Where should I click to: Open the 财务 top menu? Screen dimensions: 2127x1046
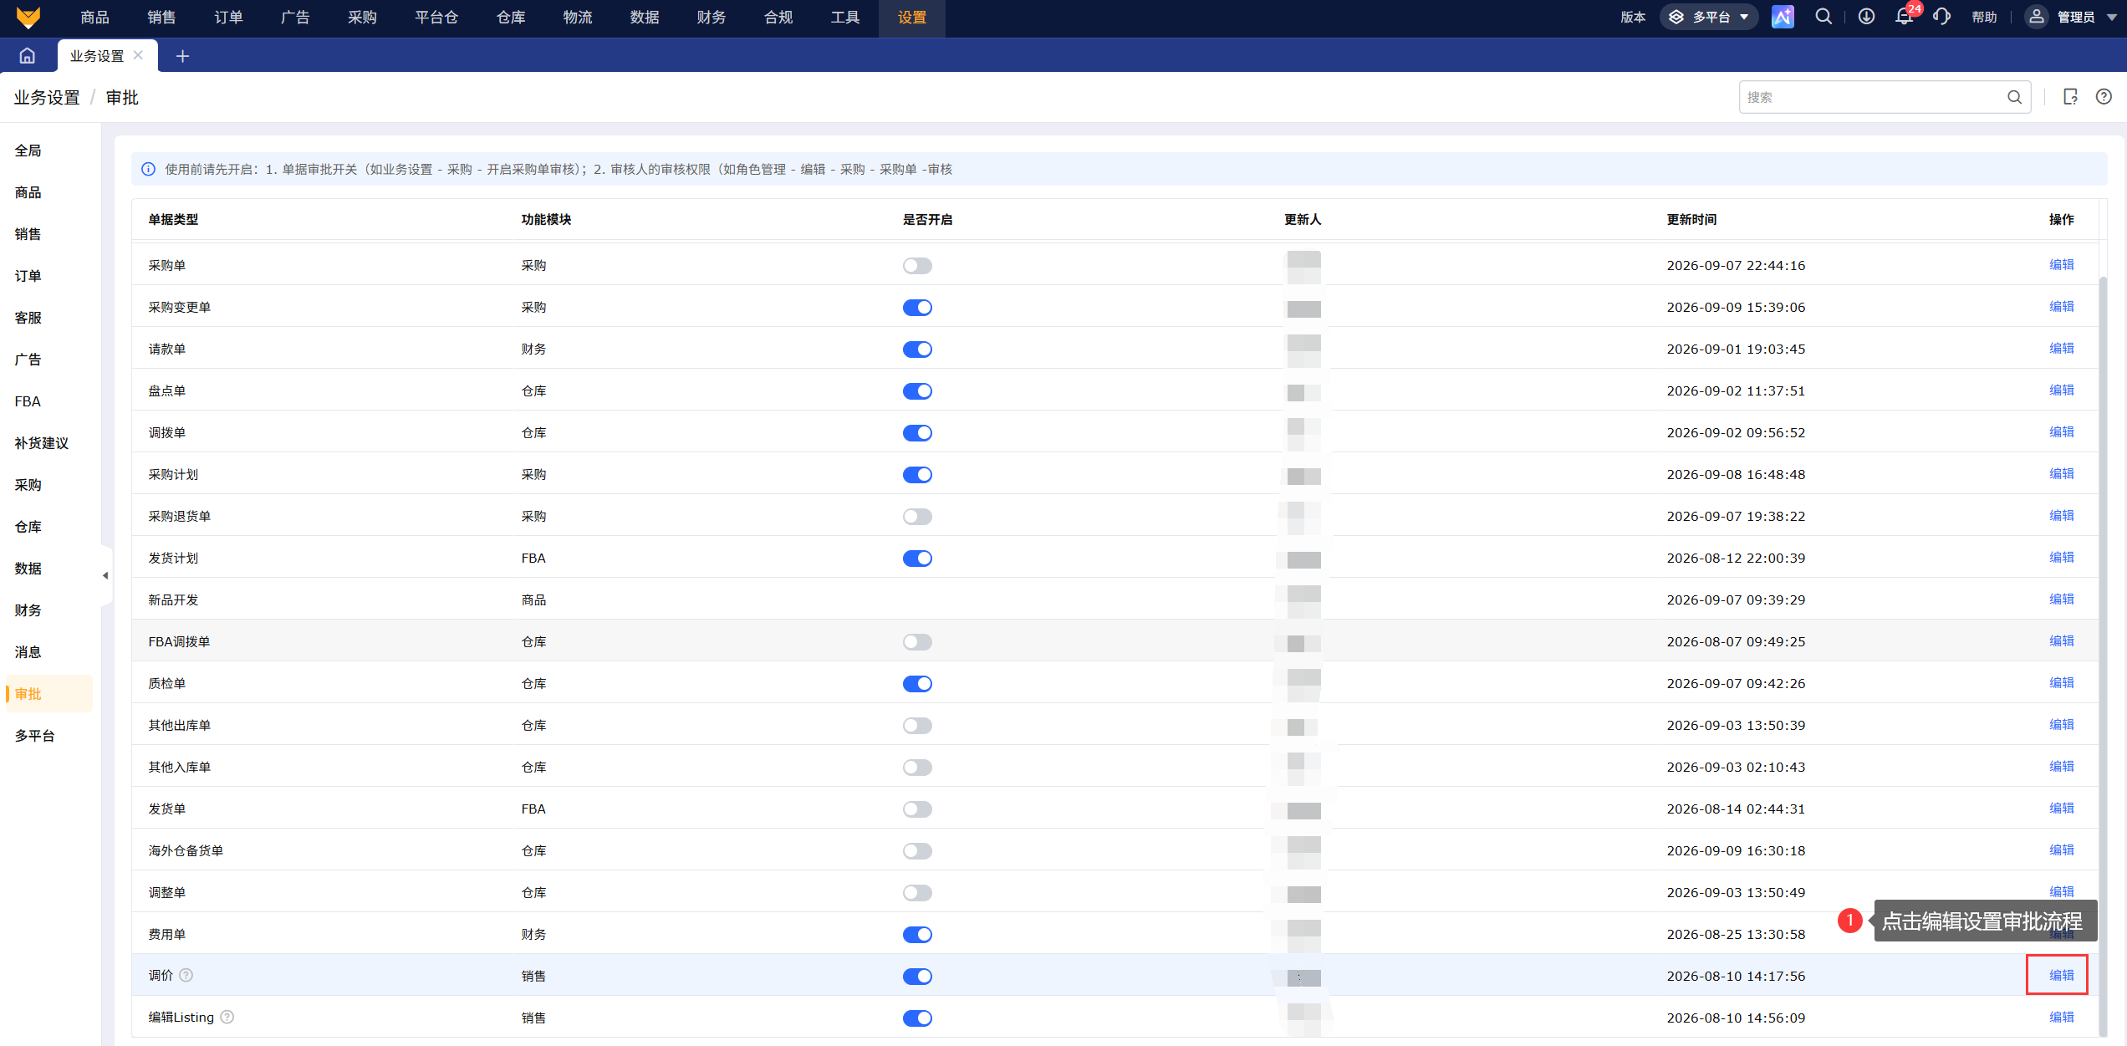coord(711,18)
